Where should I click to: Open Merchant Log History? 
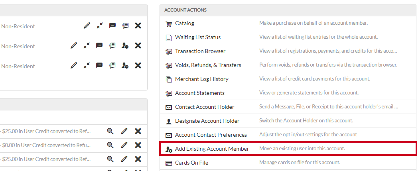(202, 79)
